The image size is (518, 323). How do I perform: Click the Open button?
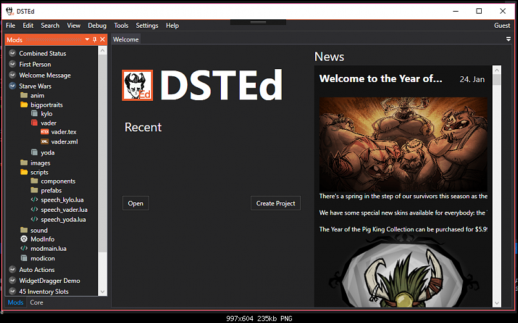point(136,203)
